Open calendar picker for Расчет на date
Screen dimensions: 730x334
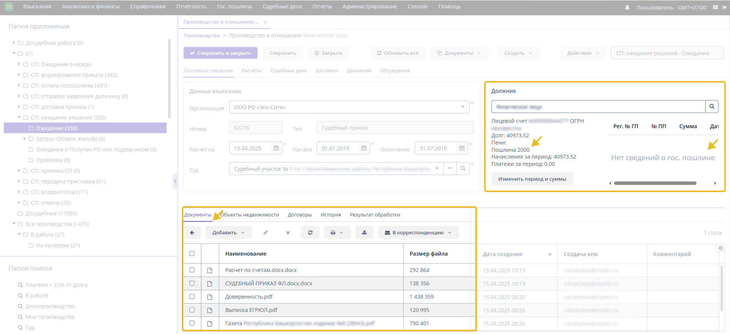[276, 148]
